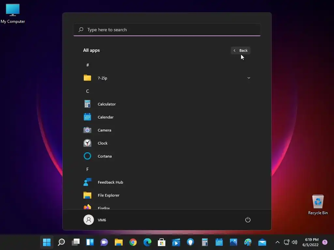
Task: Open Cortana from the app list
Action: tap(167, 156)
